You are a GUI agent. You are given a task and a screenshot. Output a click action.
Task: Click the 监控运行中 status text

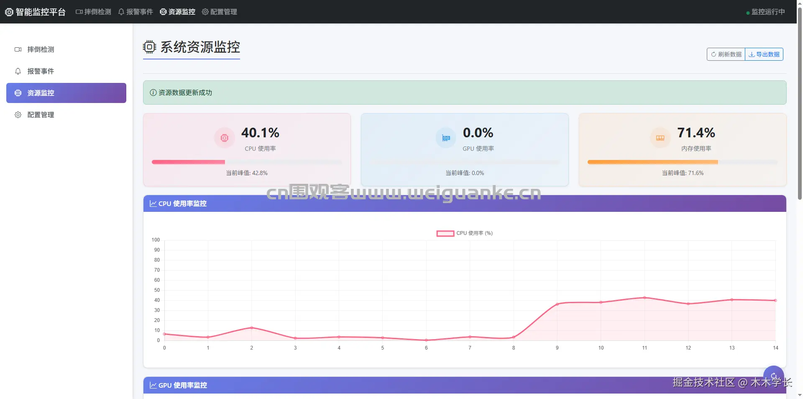pyautogui.click(x=768, y=12)
